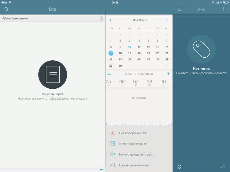Select the Все list title
The image size is (230, 172).
[53, 9]
